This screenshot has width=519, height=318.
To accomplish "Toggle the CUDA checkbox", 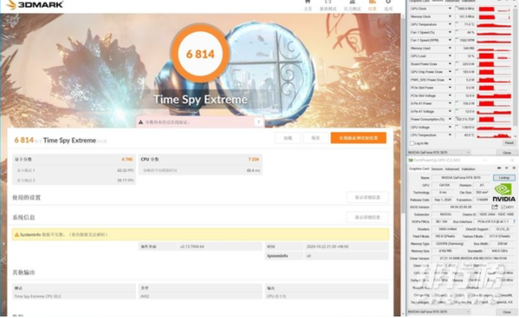I will pyautogui.click(x=452, y=295).
